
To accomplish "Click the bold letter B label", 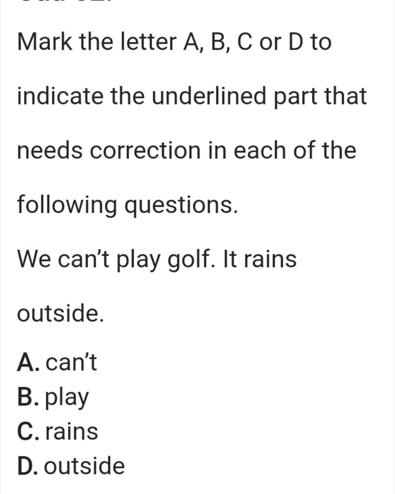I will (25, 397).
